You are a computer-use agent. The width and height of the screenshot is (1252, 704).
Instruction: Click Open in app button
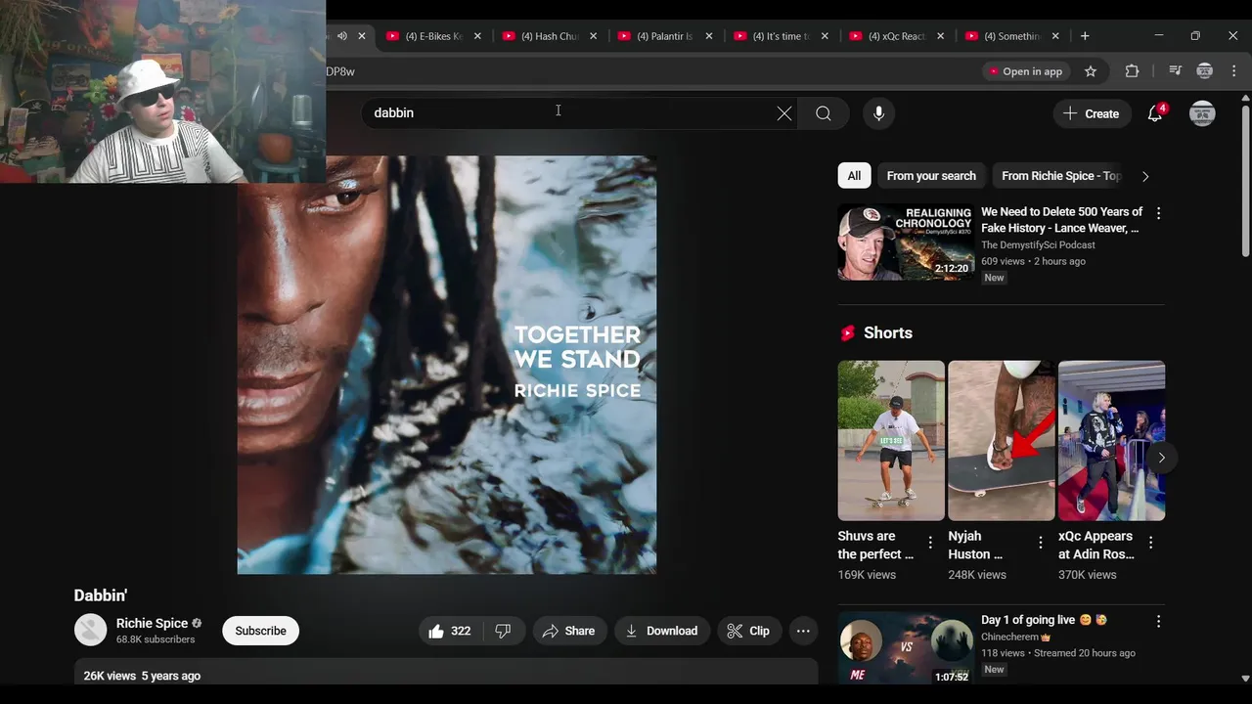[x=1024, y=71]
